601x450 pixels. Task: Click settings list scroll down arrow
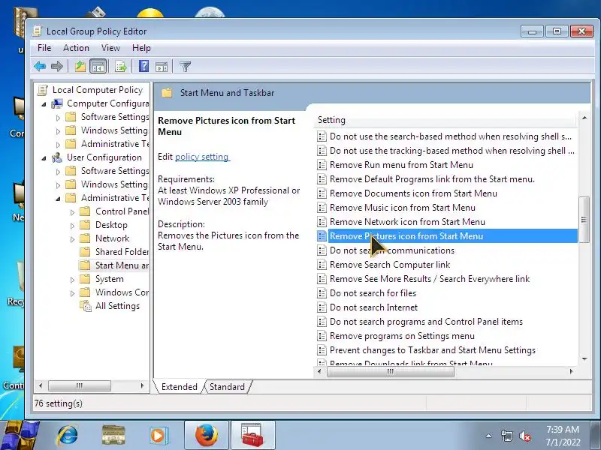584,359
